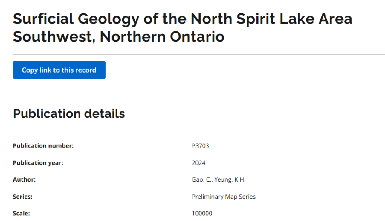The image size is (385, 221).
Task: Select the publication number value P3703
Action: [200, 146]
